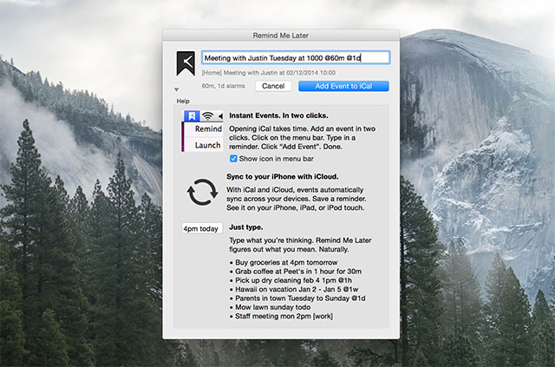555x367 pixels.
Task: Click the reminder text input field
Action: (296, 58)
